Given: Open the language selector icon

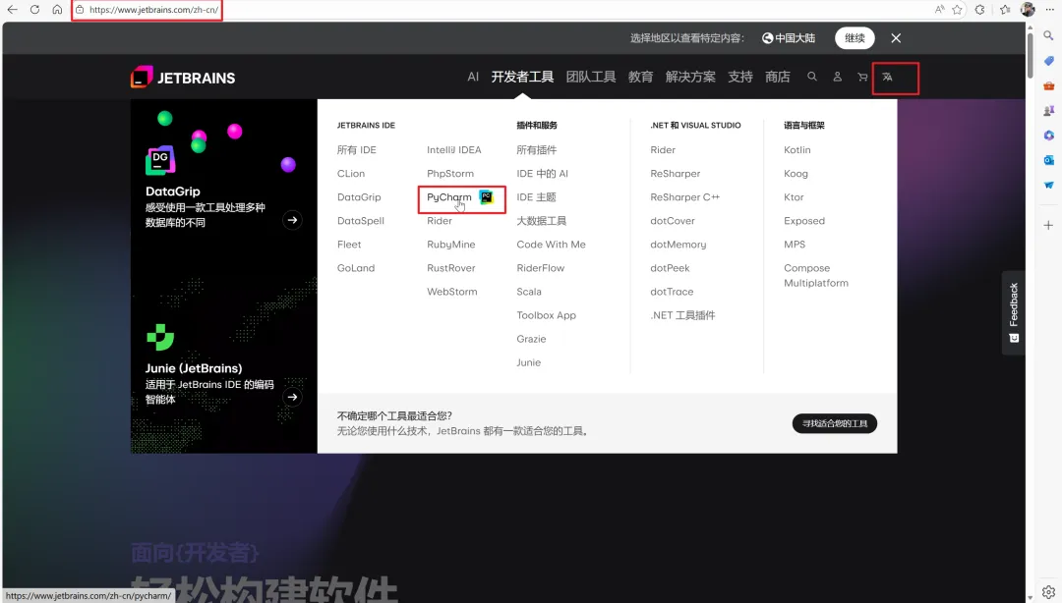Looking at the screenshot, I should 887,77.
